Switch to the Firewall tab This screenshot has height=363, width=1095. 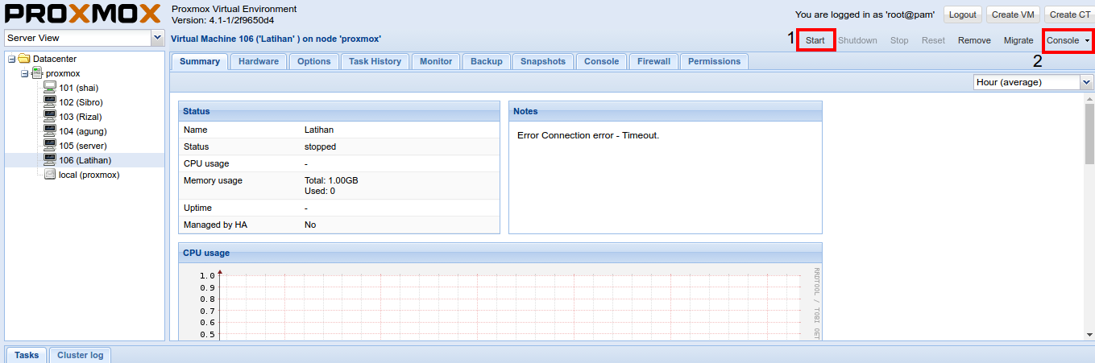pyautogui.click(x=653, y=61)
